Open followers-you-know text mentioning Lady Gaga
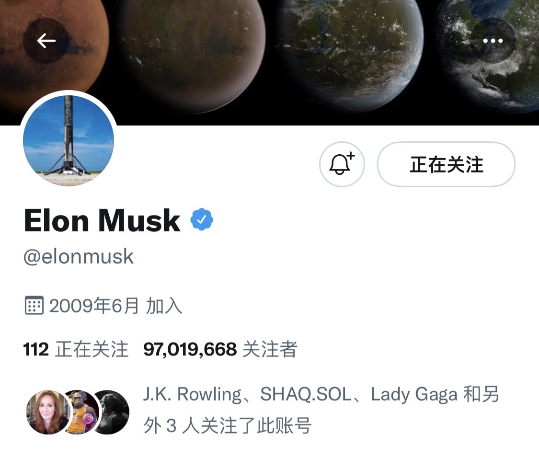The width and height of the screenshot is (539, 457). click(321, 410)
